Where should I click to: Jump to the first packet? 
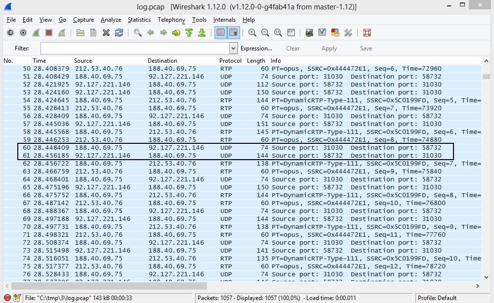pyautogui.click(x=189, y=33)
